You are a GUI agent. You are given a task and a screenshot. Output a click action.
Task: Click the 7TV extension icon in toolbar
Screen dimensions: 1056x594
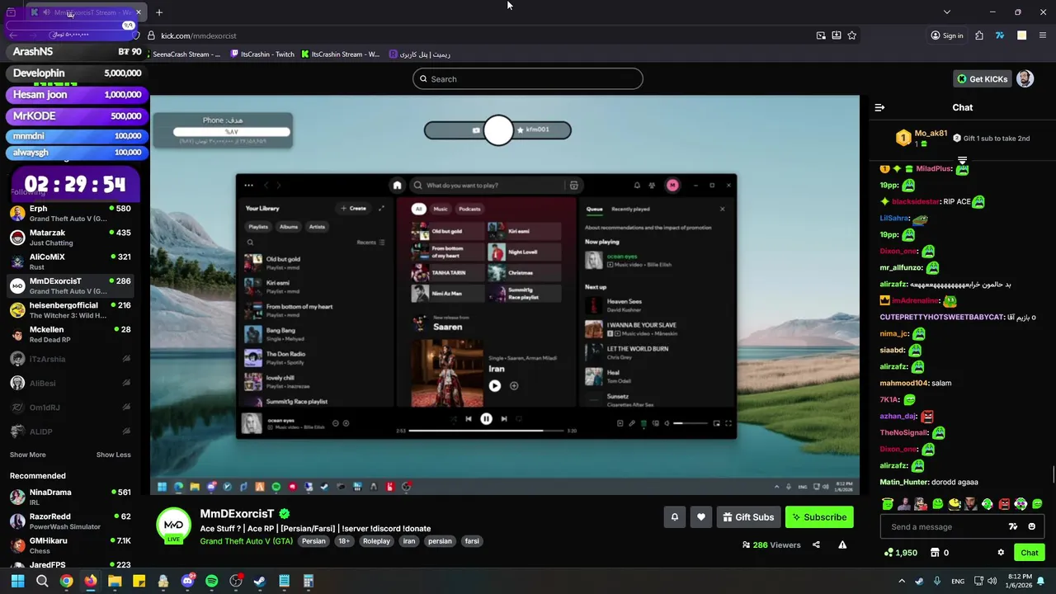tap(1000, 35)
